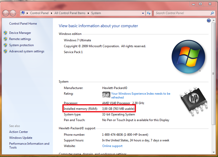Open Windows Update under See also
218x157 pixels.
(21, 138)
